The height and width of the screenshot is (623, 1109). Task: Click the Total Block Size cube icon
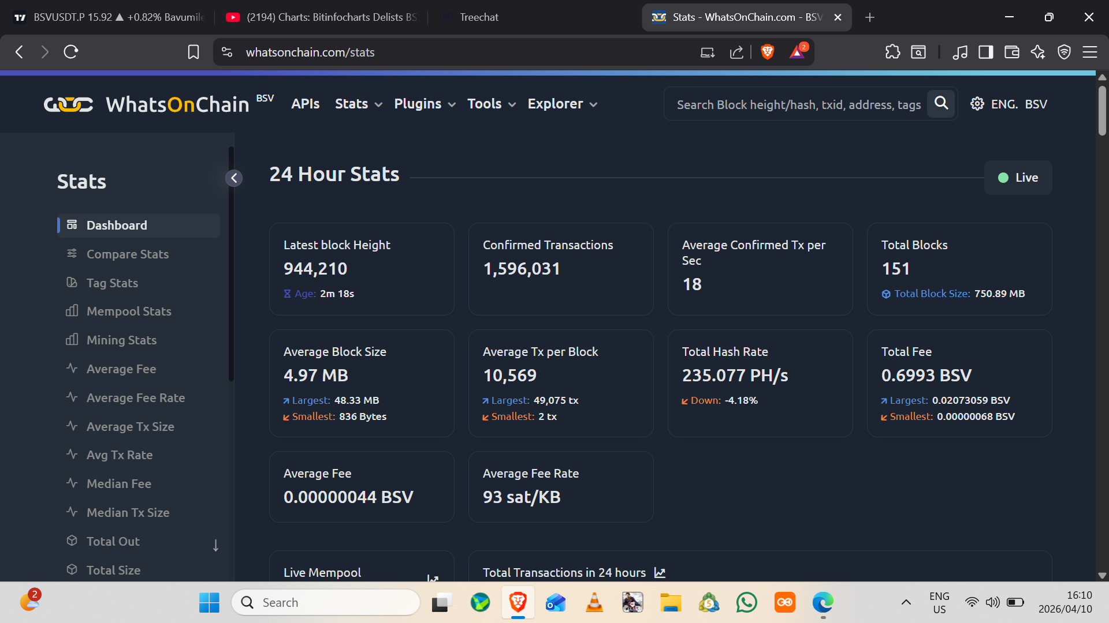pos(886,294)
